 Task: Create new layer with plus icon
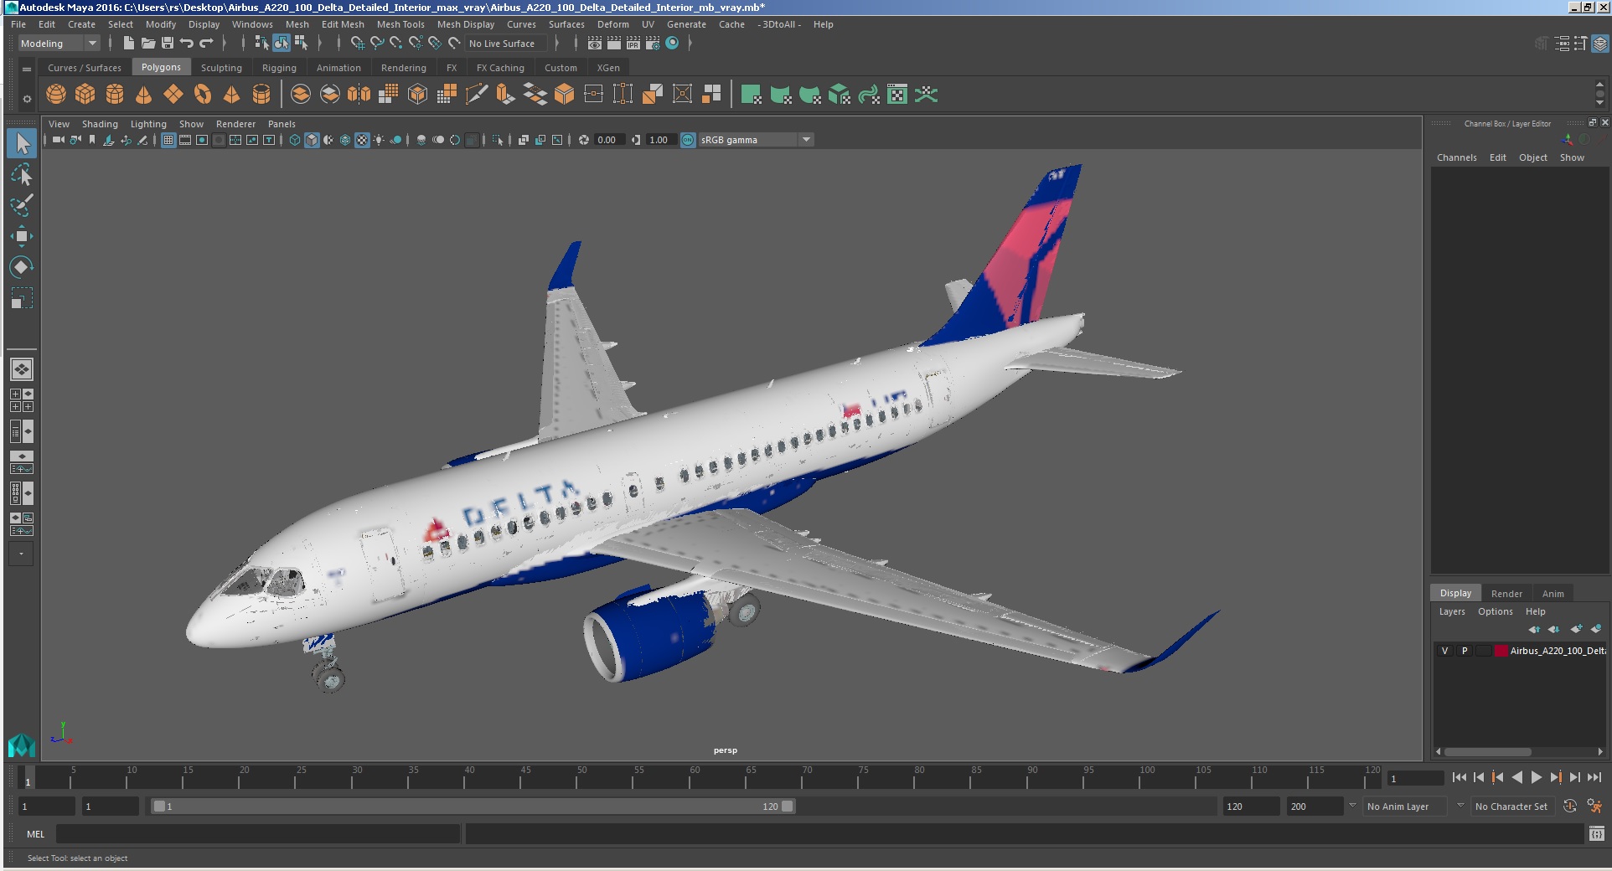[1577, 629]
